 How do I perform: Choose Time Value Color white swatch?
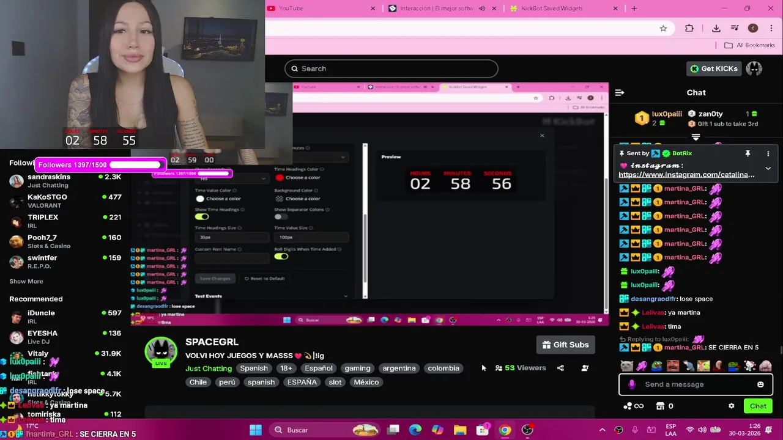tap(200, 199)
